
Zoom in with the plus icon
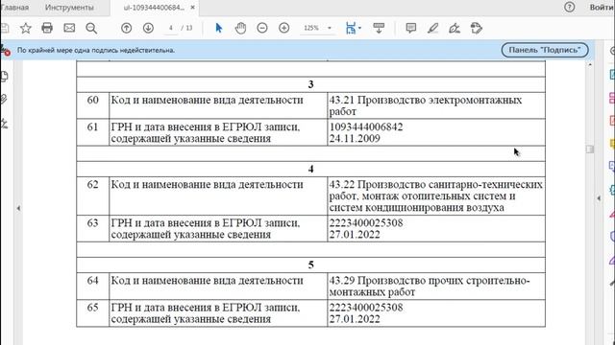284,28
